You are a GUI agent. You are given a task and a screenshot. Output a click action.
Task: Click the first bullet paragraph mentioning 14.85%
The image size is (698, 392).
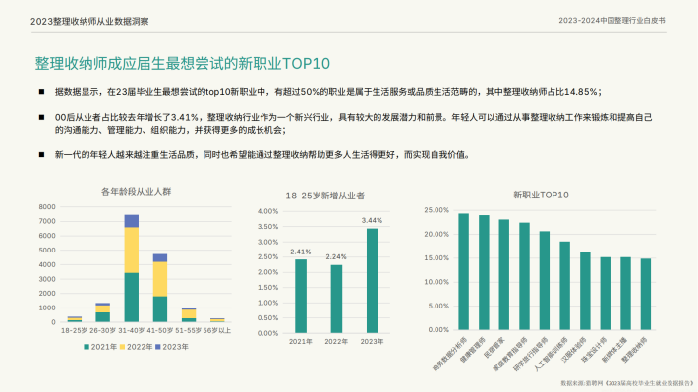coord(328,92)
